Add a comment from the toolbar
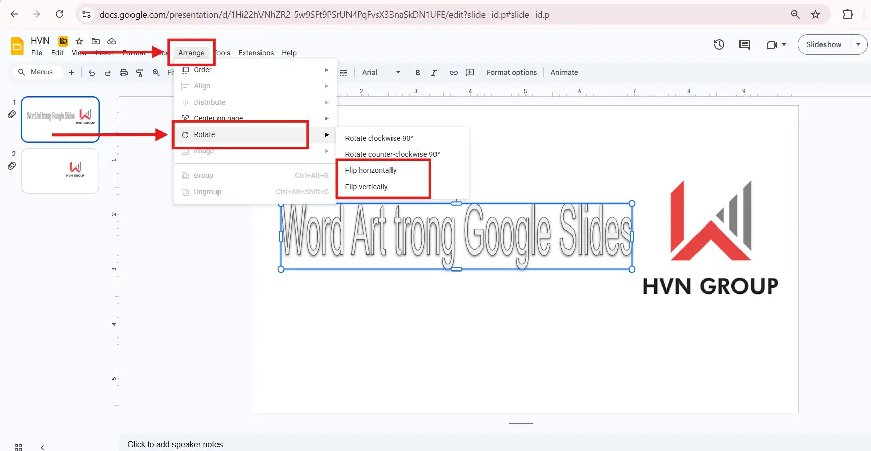The width and height of the screenshot is (871, 451). [470, 73]
